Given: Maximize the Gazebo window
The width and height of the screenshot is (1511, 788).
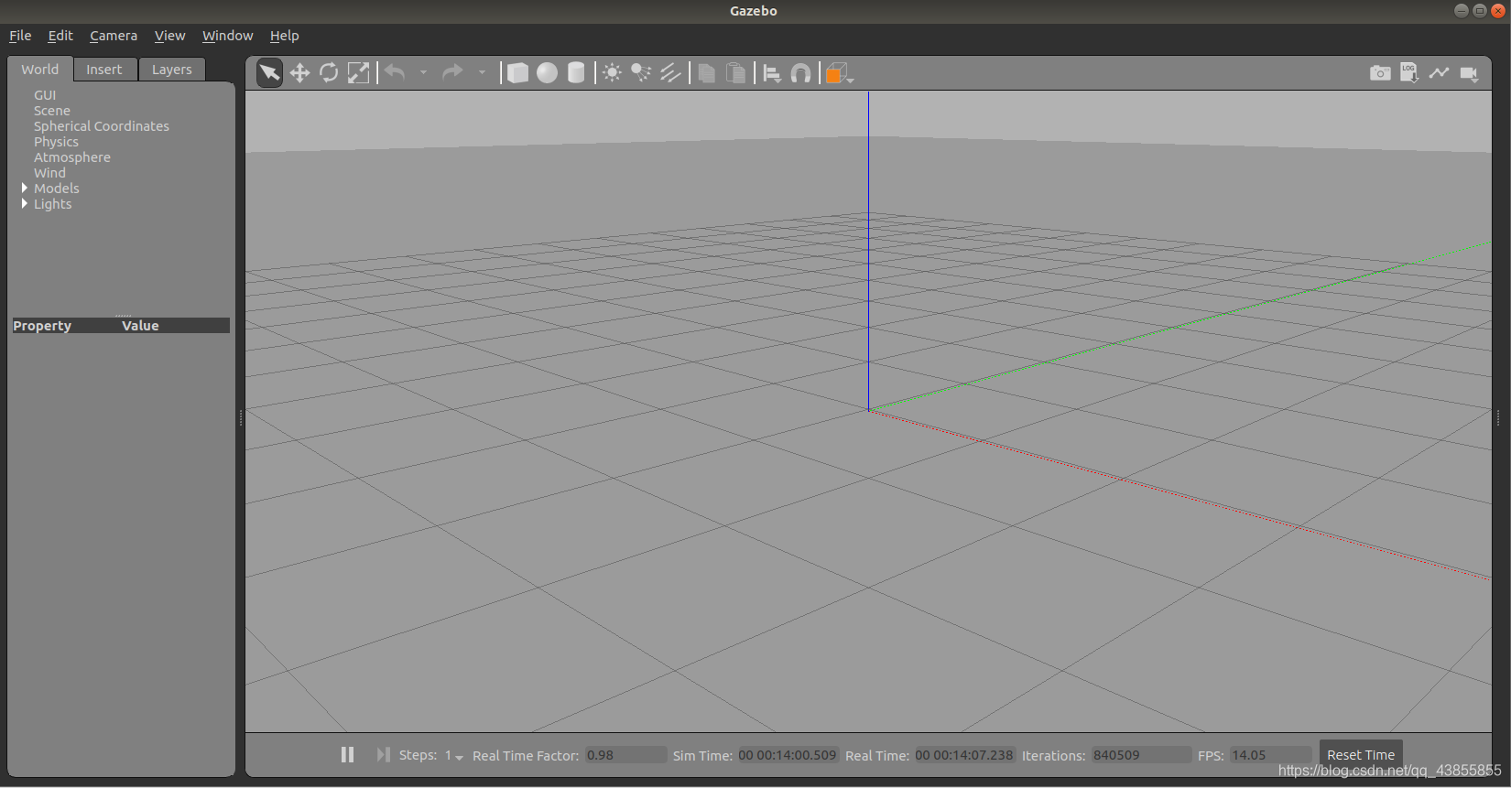Looking at the screenshot, I should click(1480, 11).
